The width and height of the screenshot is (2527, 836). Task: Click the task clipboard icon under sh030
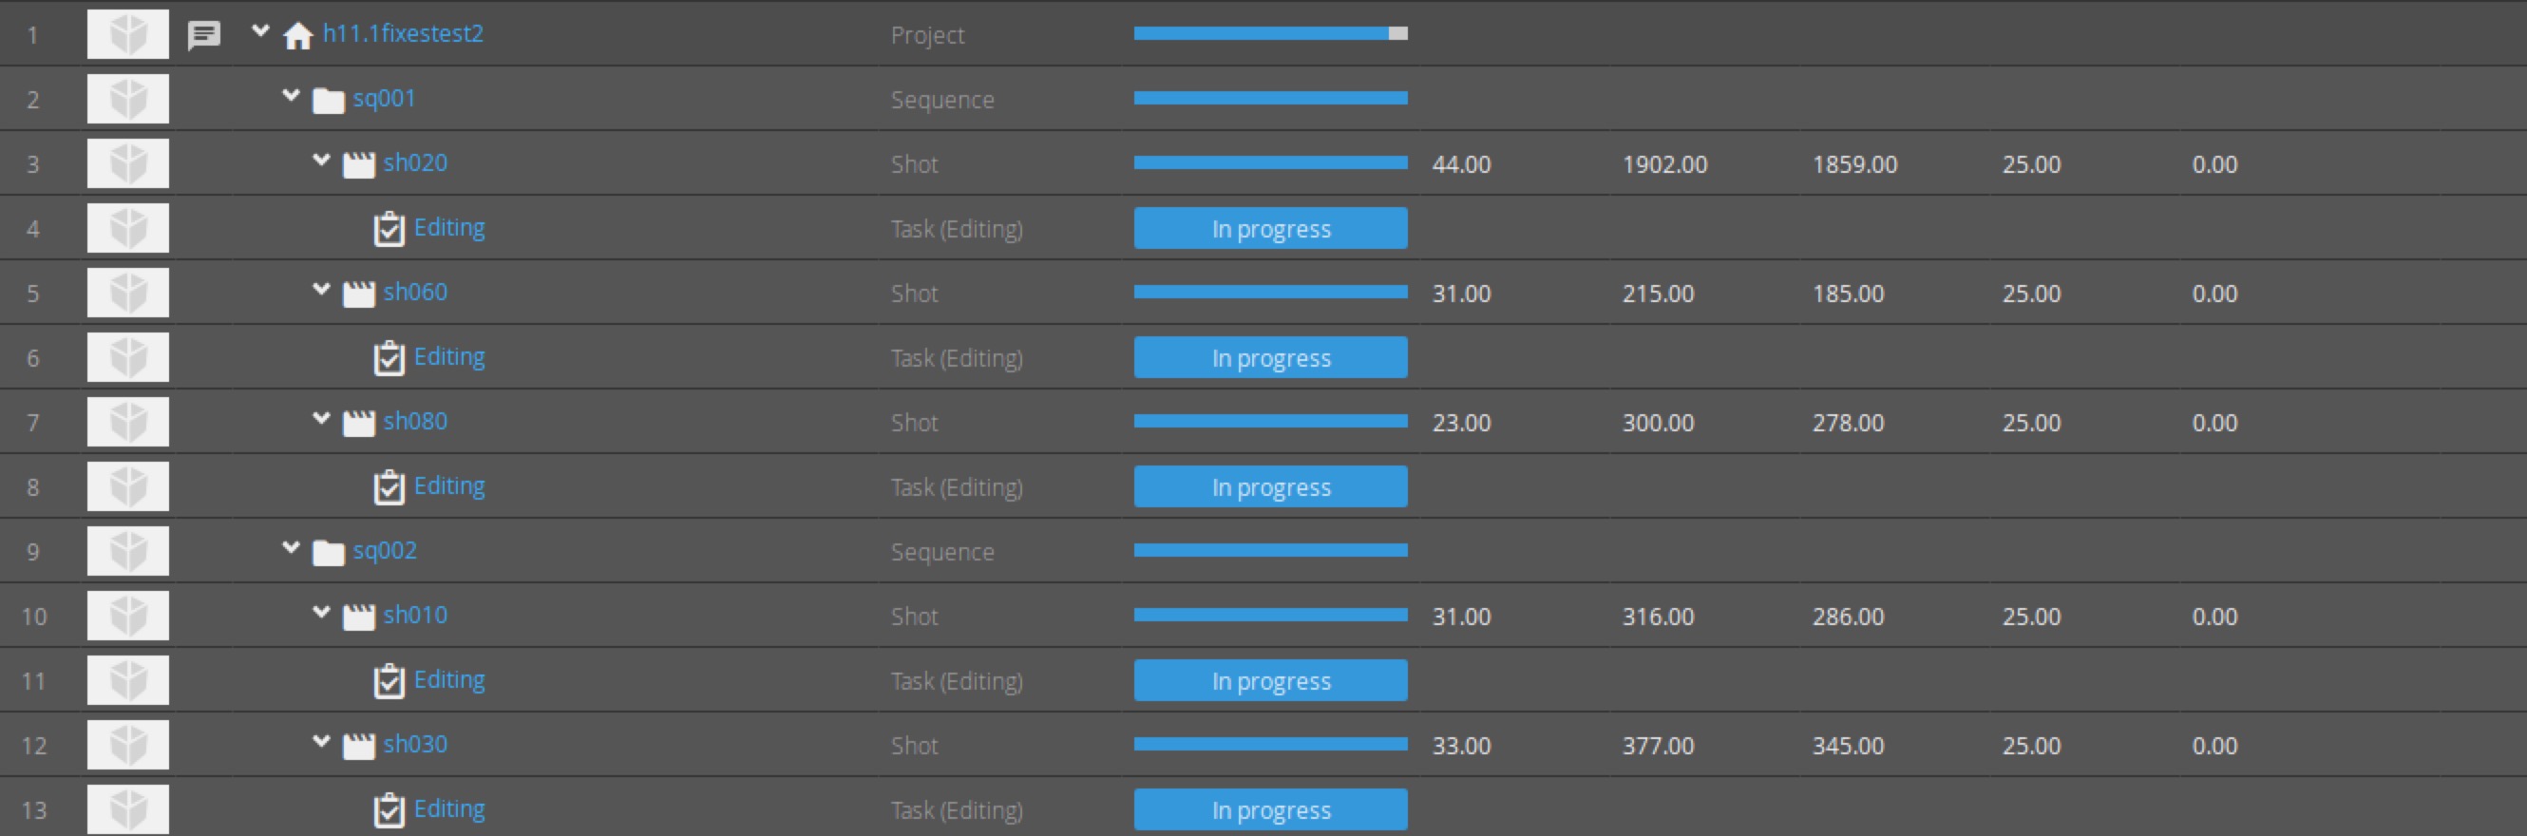389,810
